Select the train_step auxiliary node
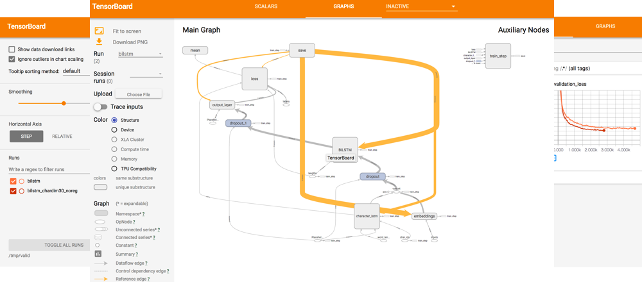This screenshot has width=642, height=282. click(498, 56)
